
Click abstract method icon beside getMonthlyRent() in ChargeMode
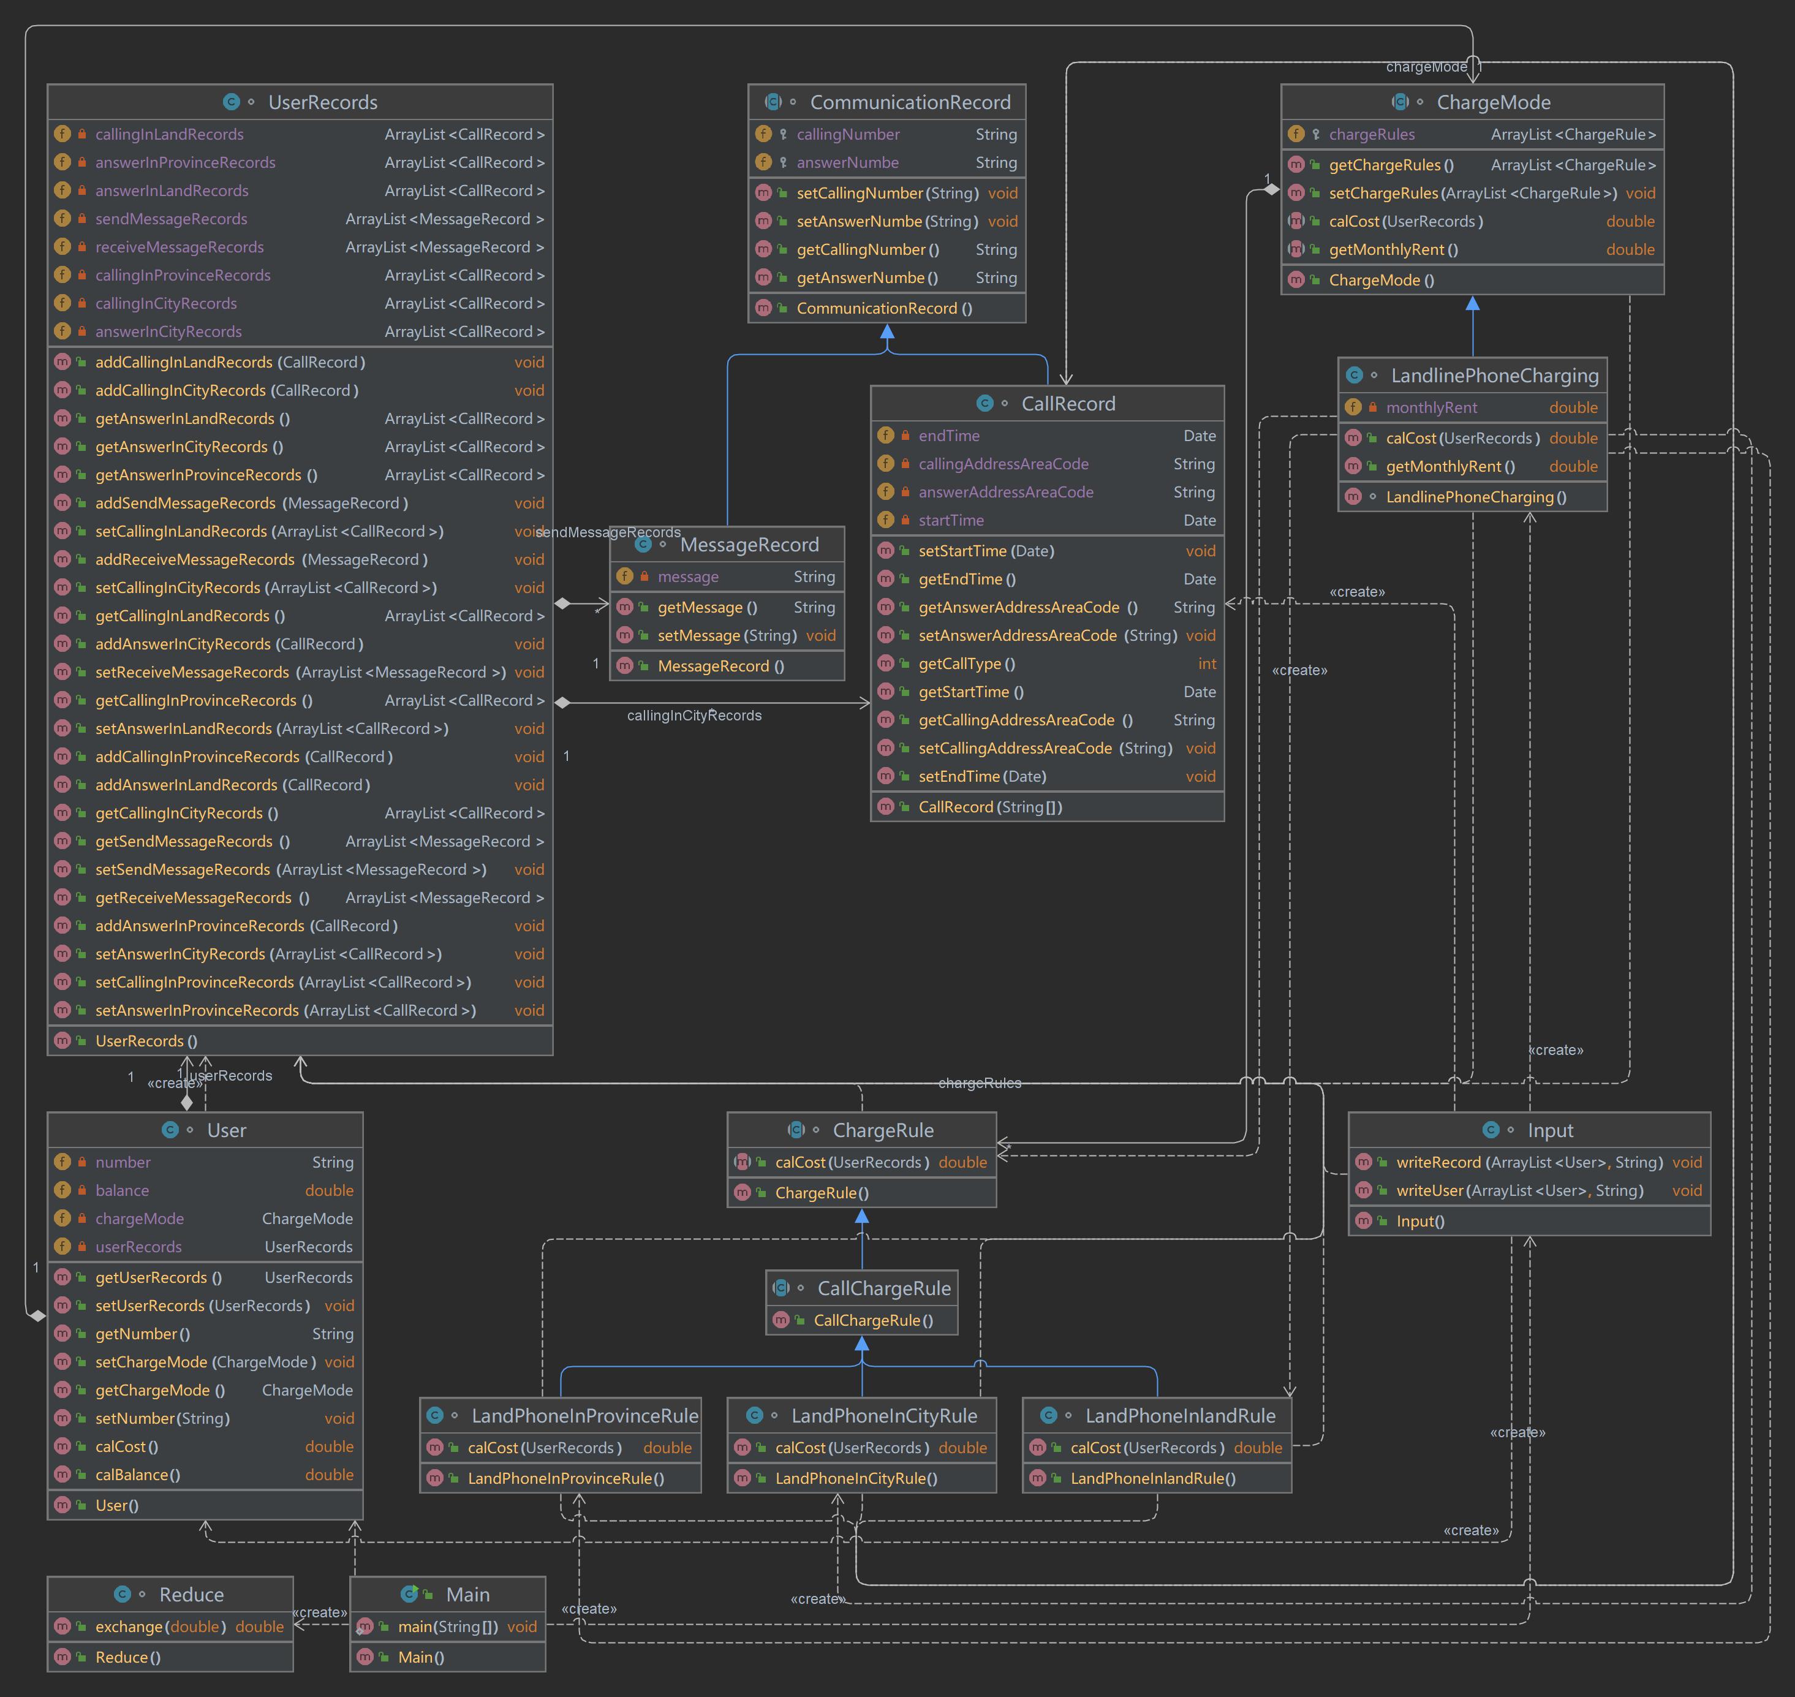pyautogui.click(x=1296, y=249)
